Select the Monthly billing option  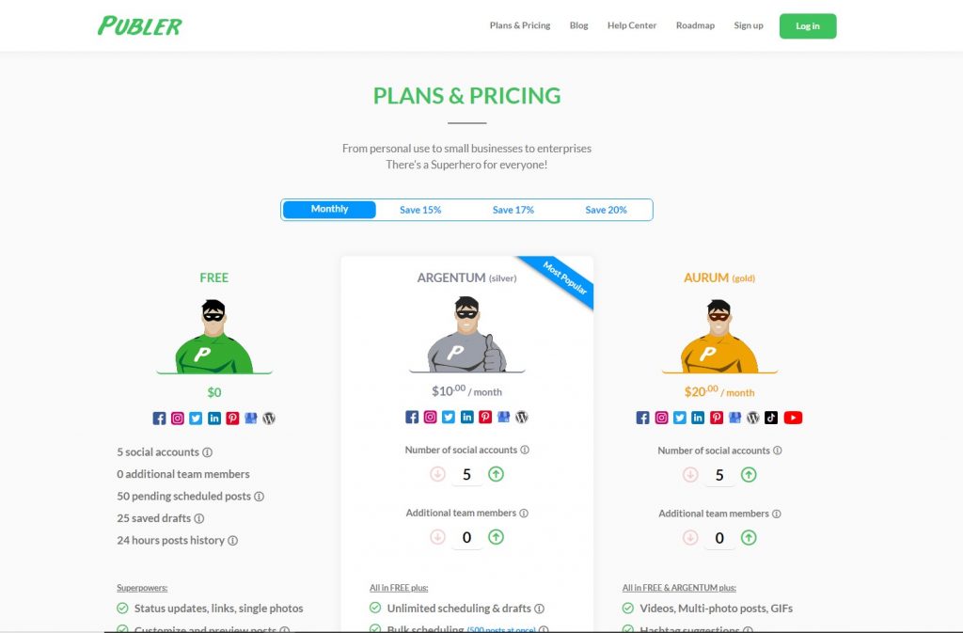point(329,210)
